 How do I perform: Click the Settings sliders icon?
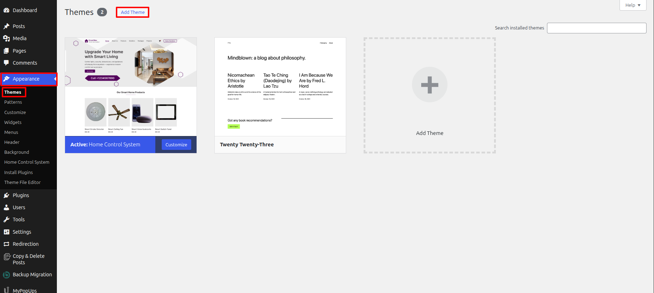click(x=6, y=232)
